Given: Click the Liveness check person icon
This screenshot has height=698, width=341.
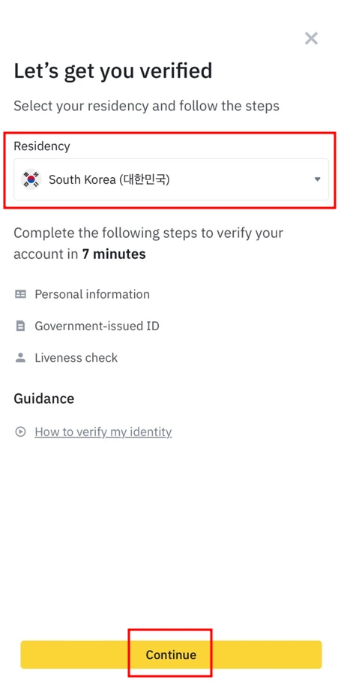Looking at the screenshot, I should tap(20, 357).
